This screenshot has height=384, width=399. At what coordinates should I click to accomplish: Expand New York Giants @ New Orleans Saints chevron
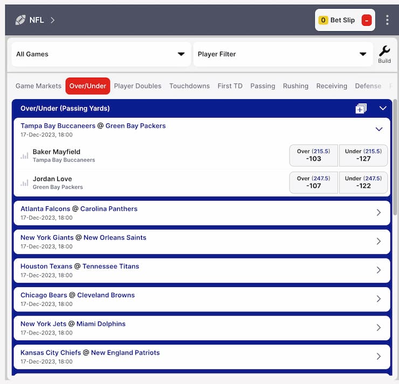379,241
